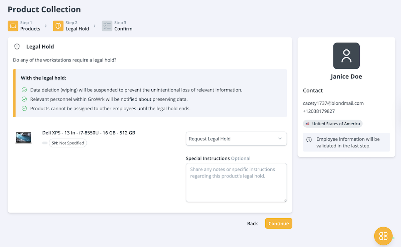Click the Dell XPS laptop thumbnail
The image size is (401, 247).
point(24,138)
